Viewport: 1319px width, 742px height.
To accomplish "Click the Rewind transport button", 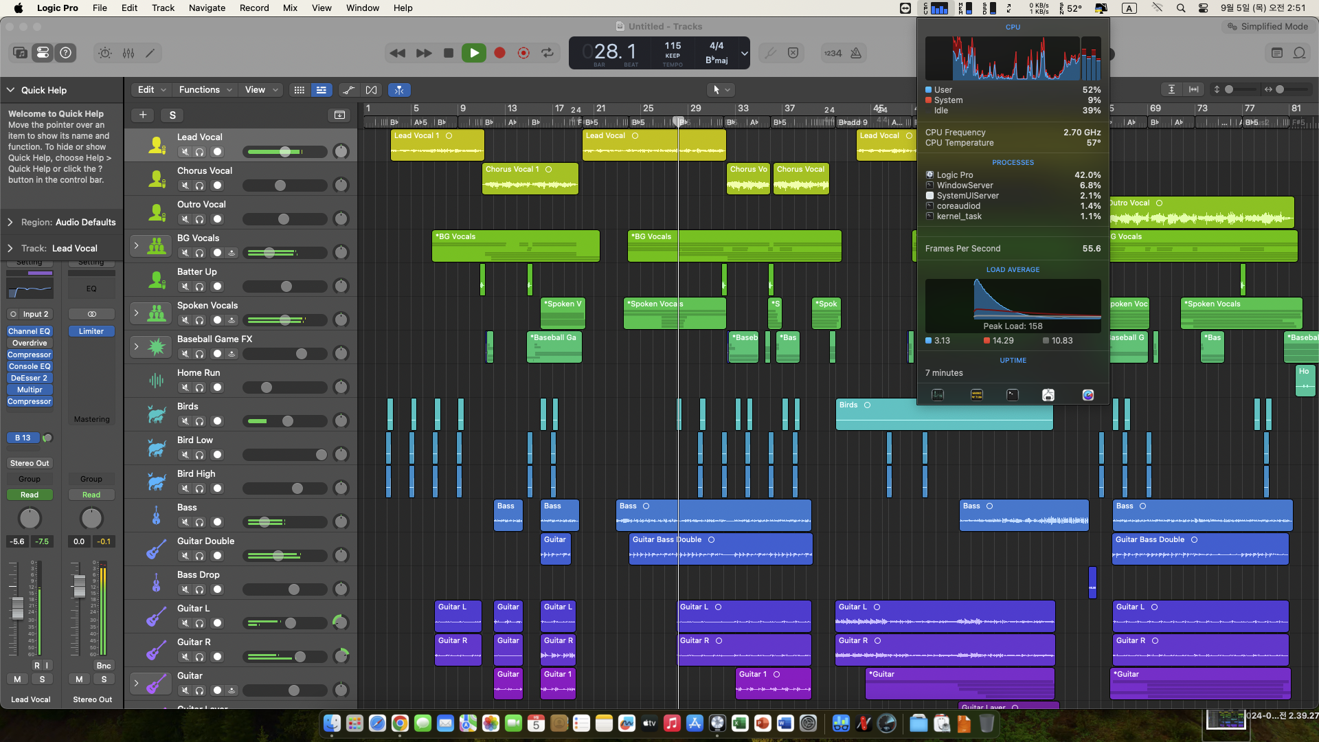I will point(397,53).
